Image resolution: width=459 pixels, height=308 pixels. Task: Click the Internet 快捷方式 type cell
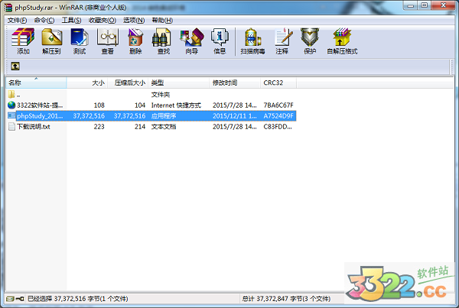coord(176,105)
